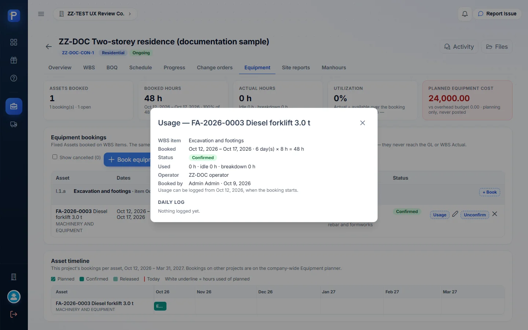The image size is (528, 330).
Task: Cancel forklift booking with the X icon
Action: tap(495, 214)
